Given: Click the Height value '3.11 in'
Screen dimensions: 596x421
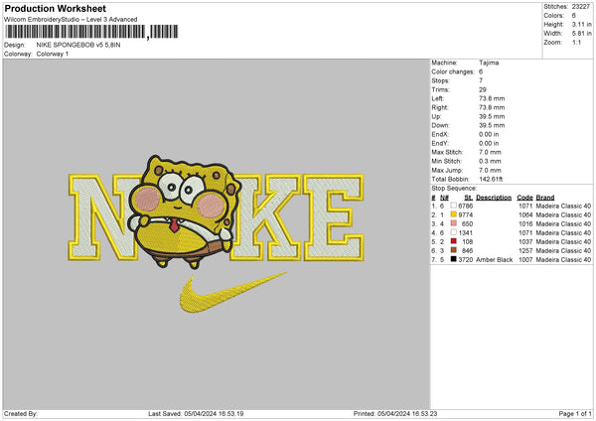Looking at the screenshot, I should 581,24.
